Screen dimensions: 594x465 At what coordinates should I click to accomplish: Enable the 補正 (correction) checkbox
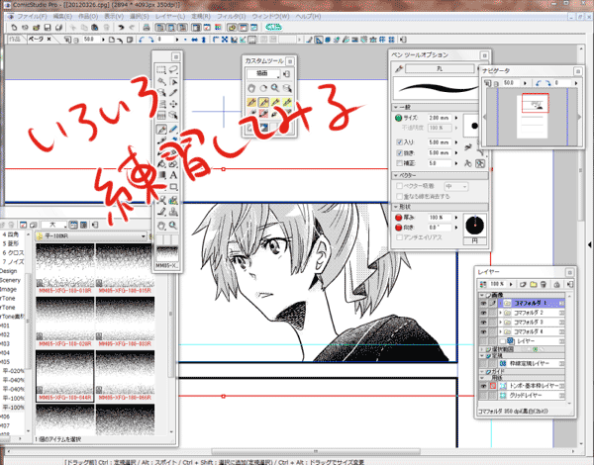click(399, 163)
